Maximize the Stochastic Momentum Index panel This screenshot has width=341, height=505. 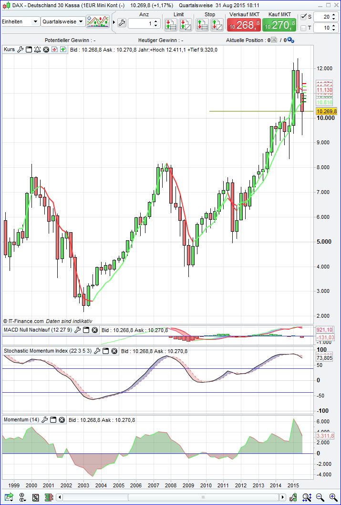pyautogui.click(x=105, y=351)
